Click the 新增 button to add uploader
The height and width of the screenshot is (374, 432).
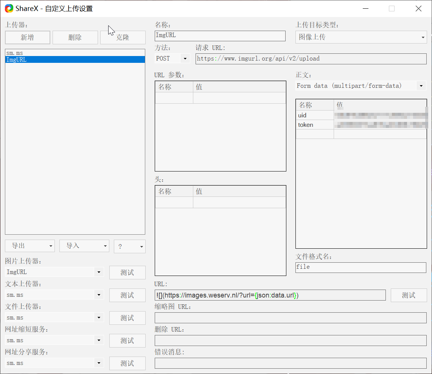coord(28,37)
